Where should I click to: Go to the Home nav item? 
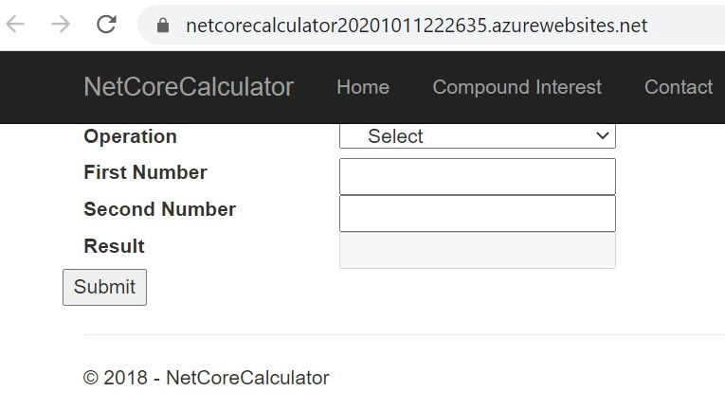pos(363,87)
